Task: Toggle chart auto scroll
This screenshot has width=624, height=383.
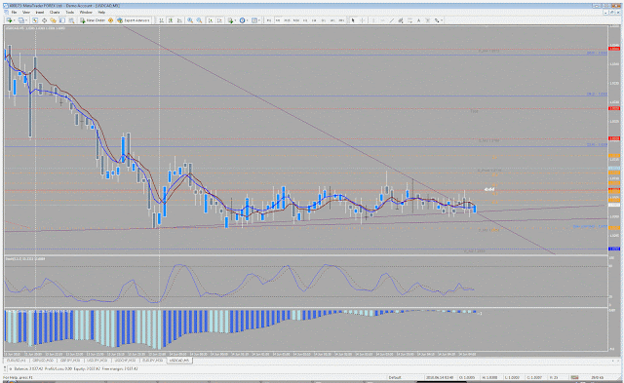Action: click(211, 20)
